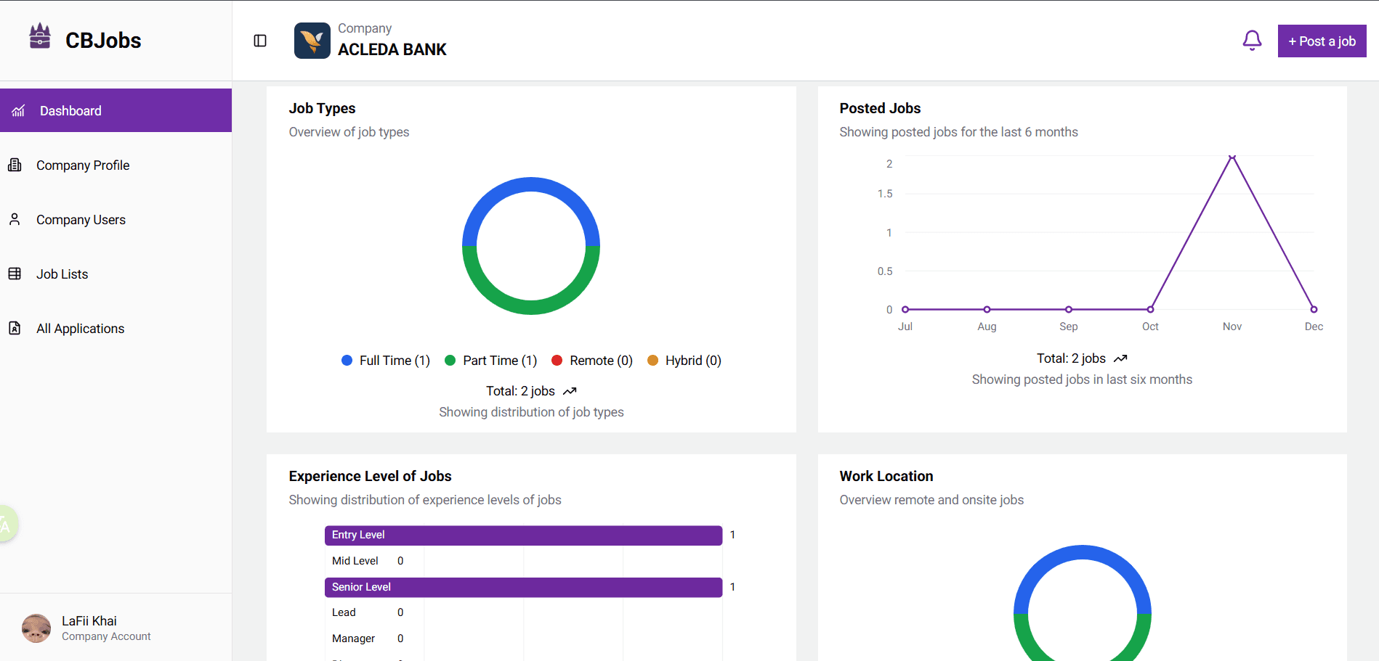The width and height of the screenshot is (1379, 661).
Task: Navigate to All Applications
Action: pyautogui.click(x=80, y=328)
